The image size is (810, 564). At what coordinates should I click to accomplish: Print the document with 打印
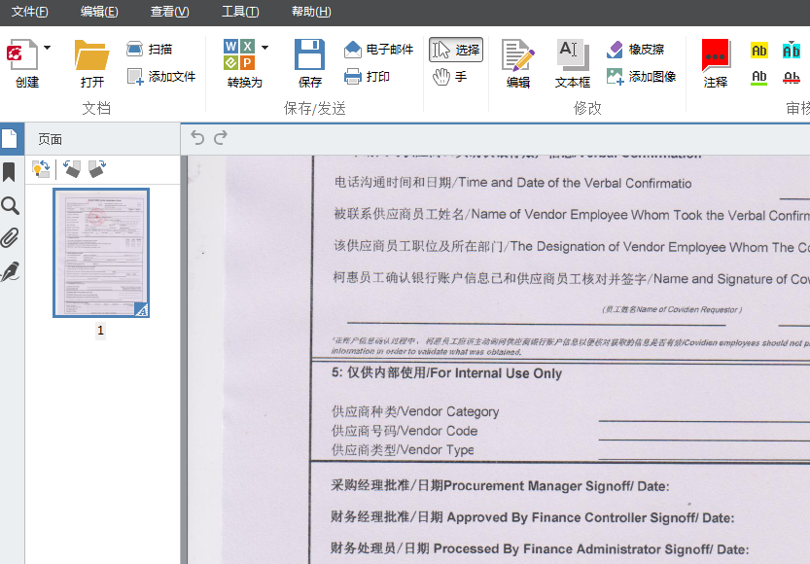pyautogui.click(x=374, y=77)
